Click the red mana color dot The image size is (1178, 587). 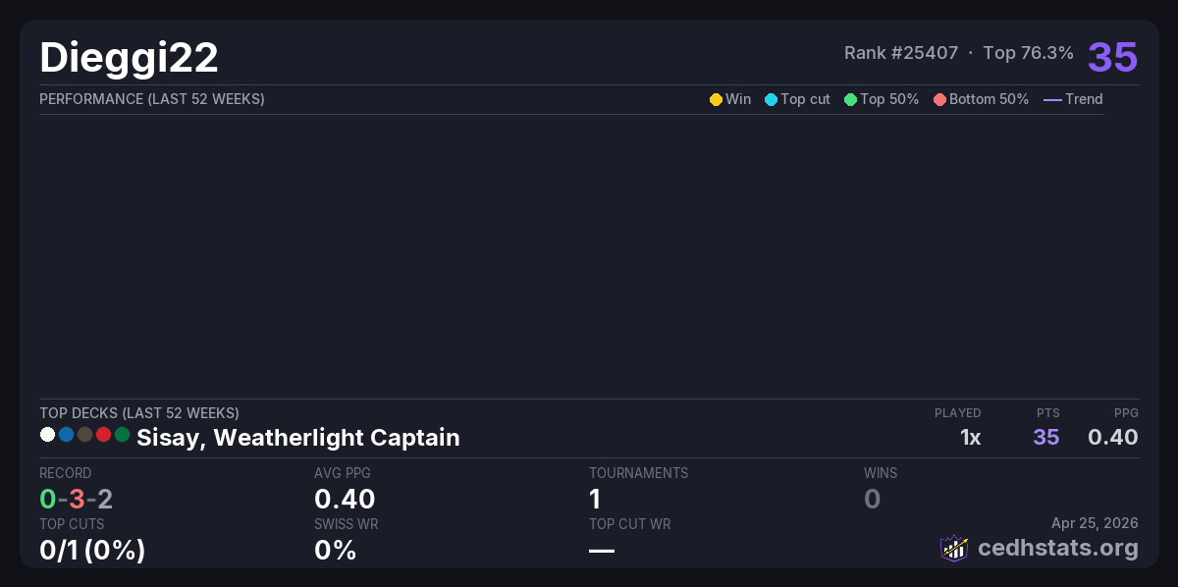point(103,434)
